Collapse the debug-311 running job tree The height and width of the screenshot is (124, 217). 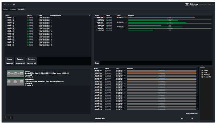point(95,27)
